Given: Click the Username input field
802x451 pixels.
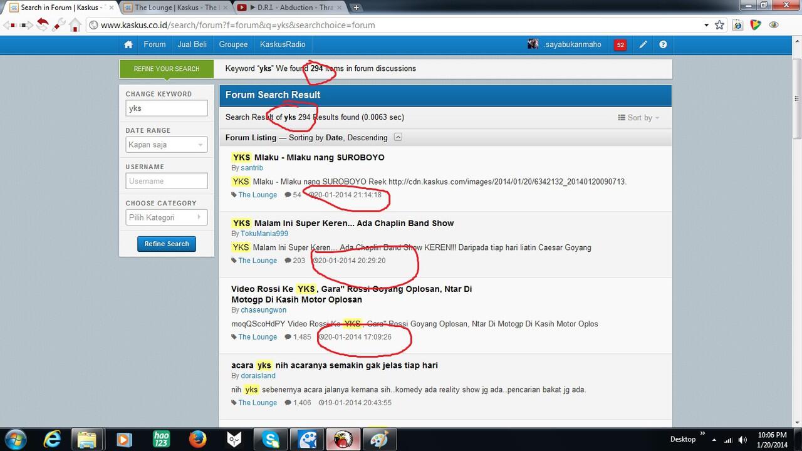Looking at the screenshot, I should [x=166, y=181].
